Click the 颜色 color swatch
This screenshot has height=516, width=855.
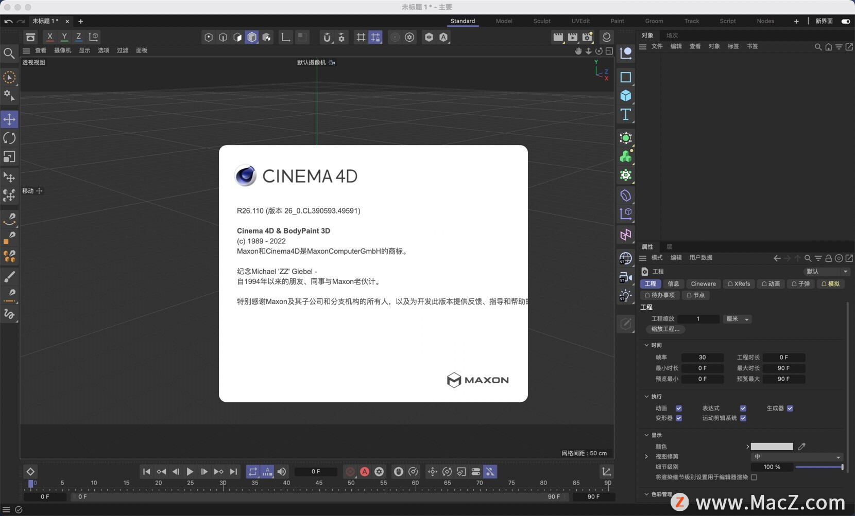click(x=772, y=447)
